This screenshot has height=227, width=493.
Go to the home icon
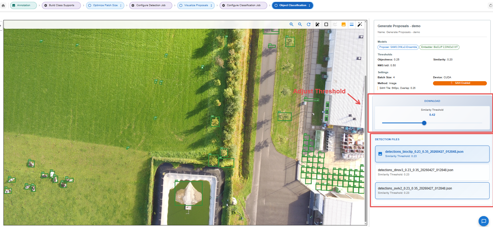3,5
